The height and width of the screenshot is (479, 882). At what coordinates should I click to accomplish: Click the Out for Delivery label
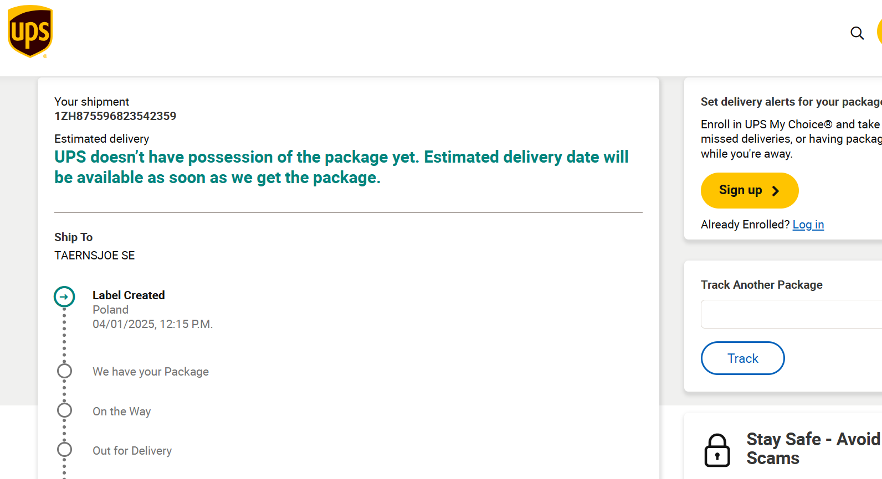tap(132, 451)
